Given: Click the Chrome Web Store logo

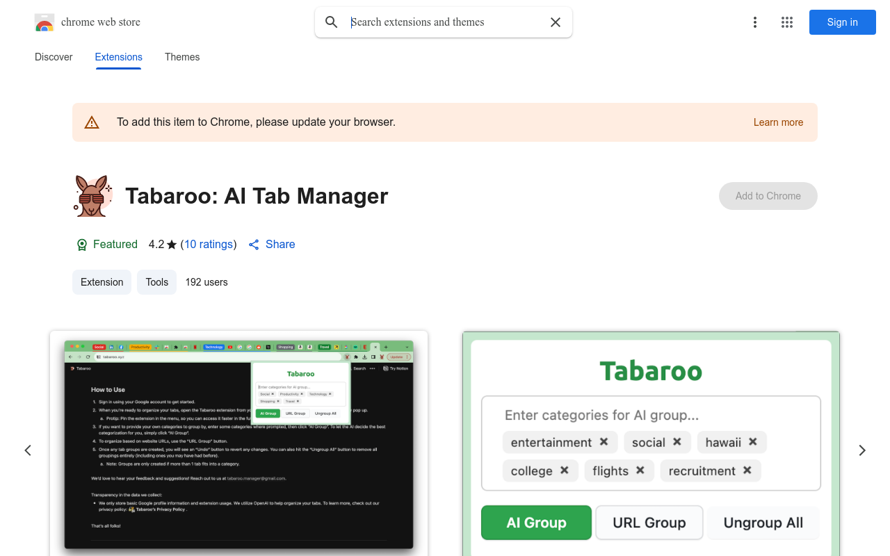Looking at the screenshot, I should (44, 22).
